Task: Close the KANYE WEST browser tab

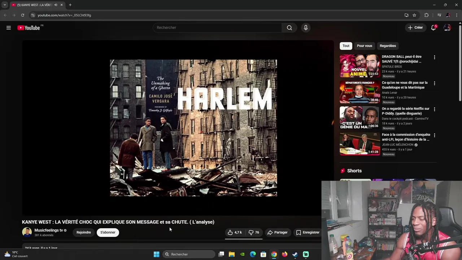Action: [61, 5]
